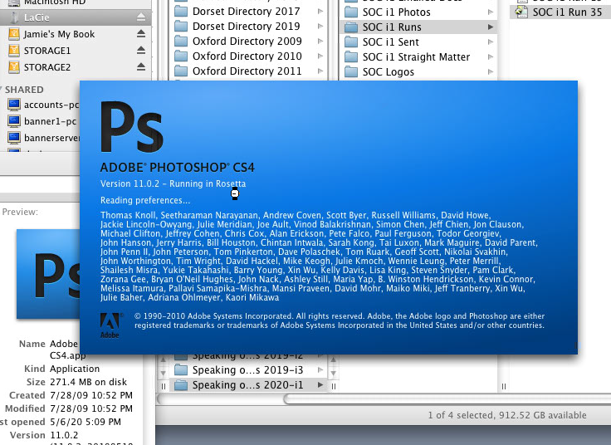Select the STORAGE2 drive icon
This screenshot has height=445, width=611.
(x=14, y=67)
